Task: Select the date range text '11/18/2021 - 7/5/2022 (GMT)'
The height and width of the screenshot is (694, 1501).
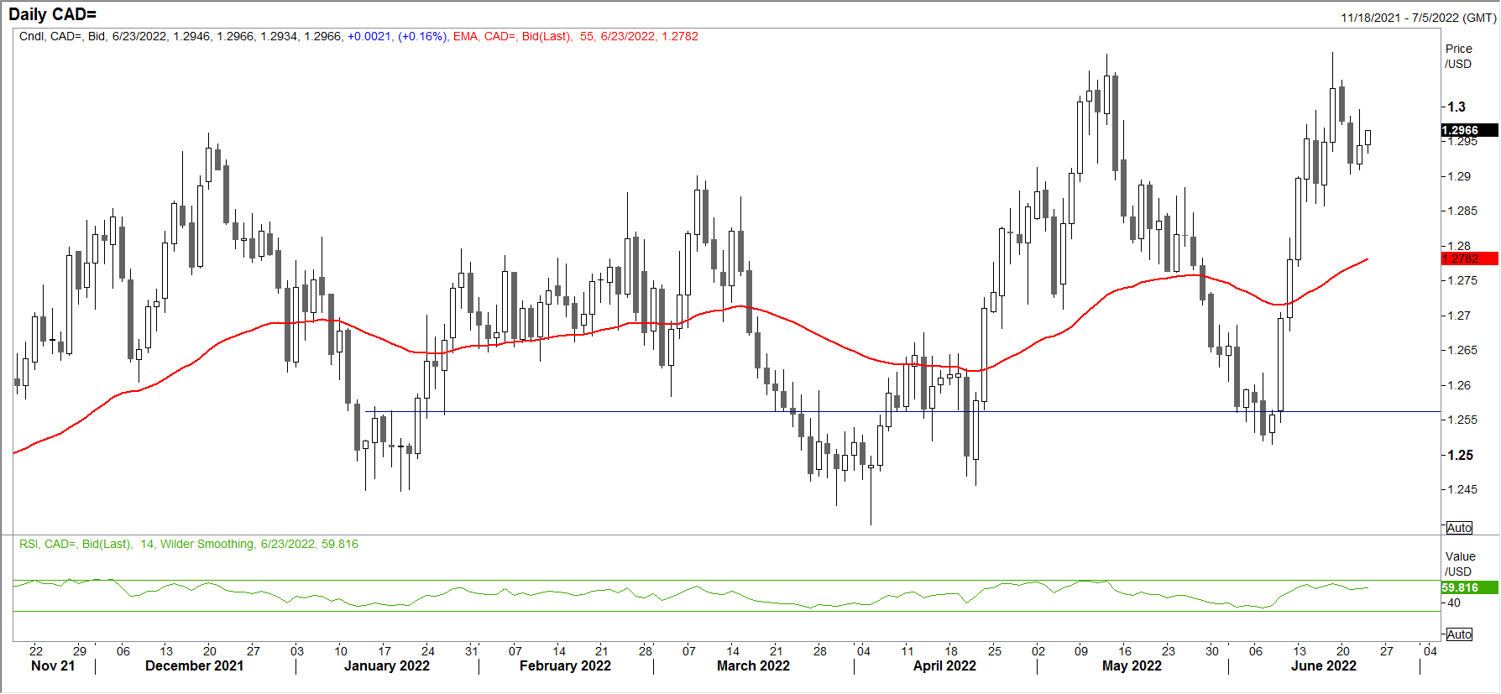Action: (1418, 18)
